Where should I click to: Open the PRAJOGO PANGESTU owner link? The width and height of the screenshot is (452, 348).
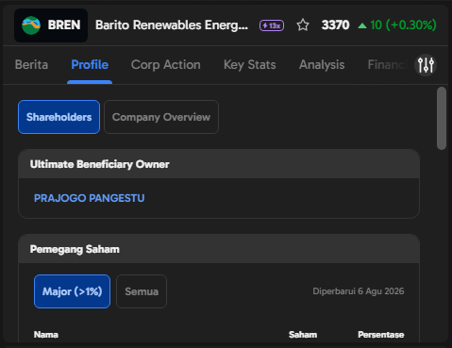[x=90, y=198]
